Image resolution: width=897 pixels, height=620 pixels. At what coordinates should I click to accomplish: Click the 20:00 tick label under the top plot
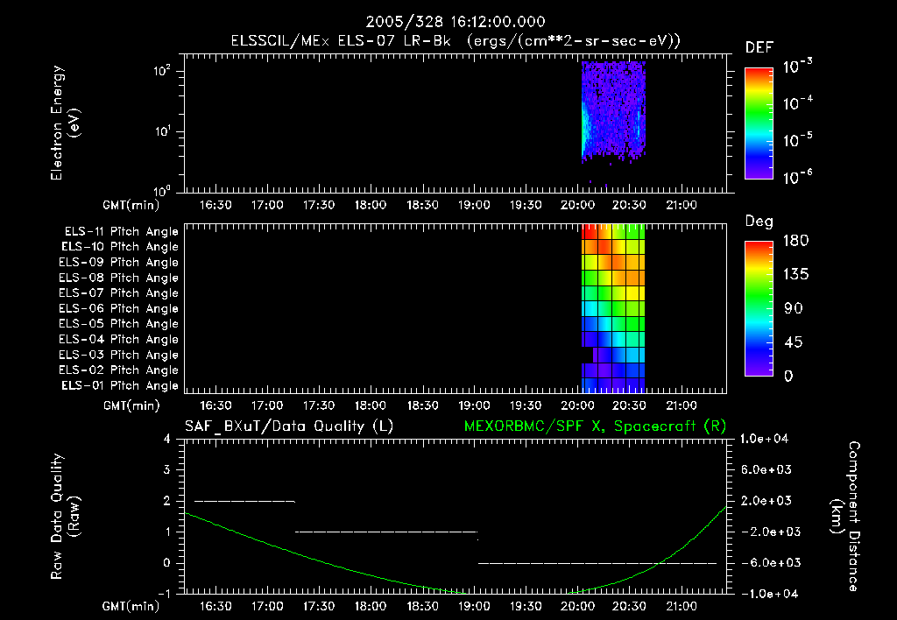tap(578, 205)
